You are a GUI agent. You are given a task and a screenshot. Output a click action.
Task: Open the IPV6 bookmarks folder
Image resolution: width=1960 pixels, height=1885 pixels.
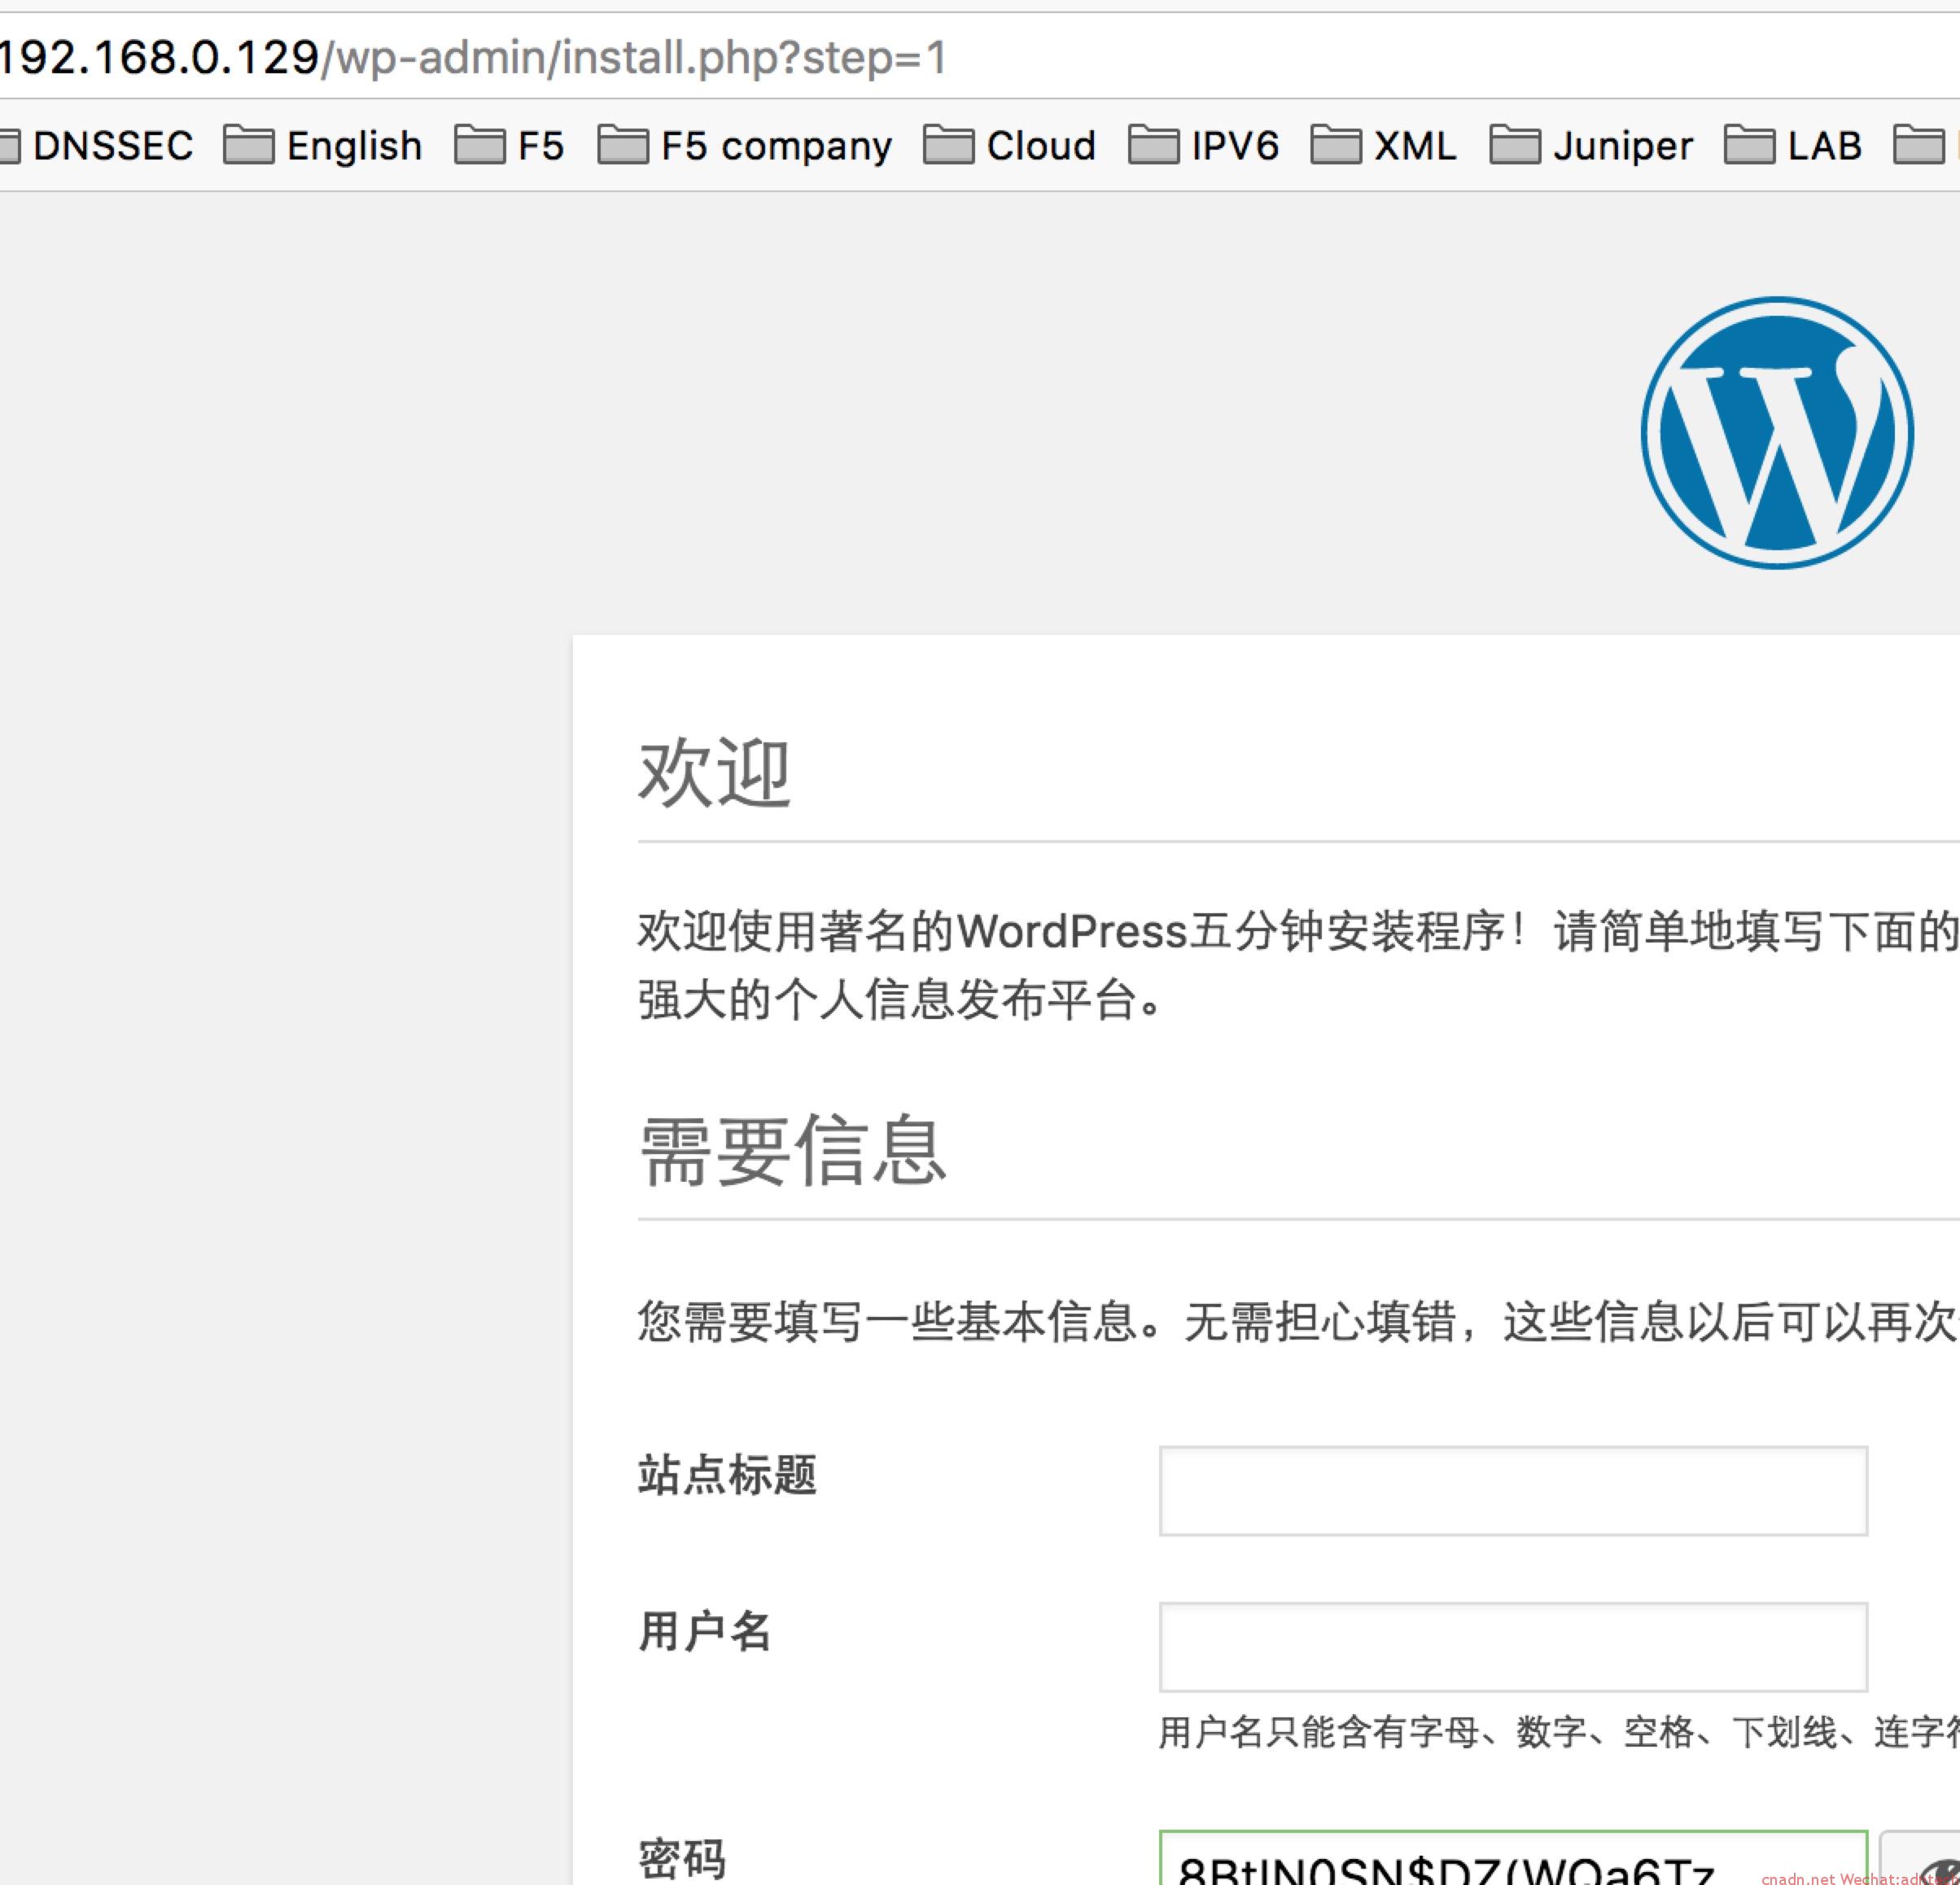click(x=1204, y=146)
